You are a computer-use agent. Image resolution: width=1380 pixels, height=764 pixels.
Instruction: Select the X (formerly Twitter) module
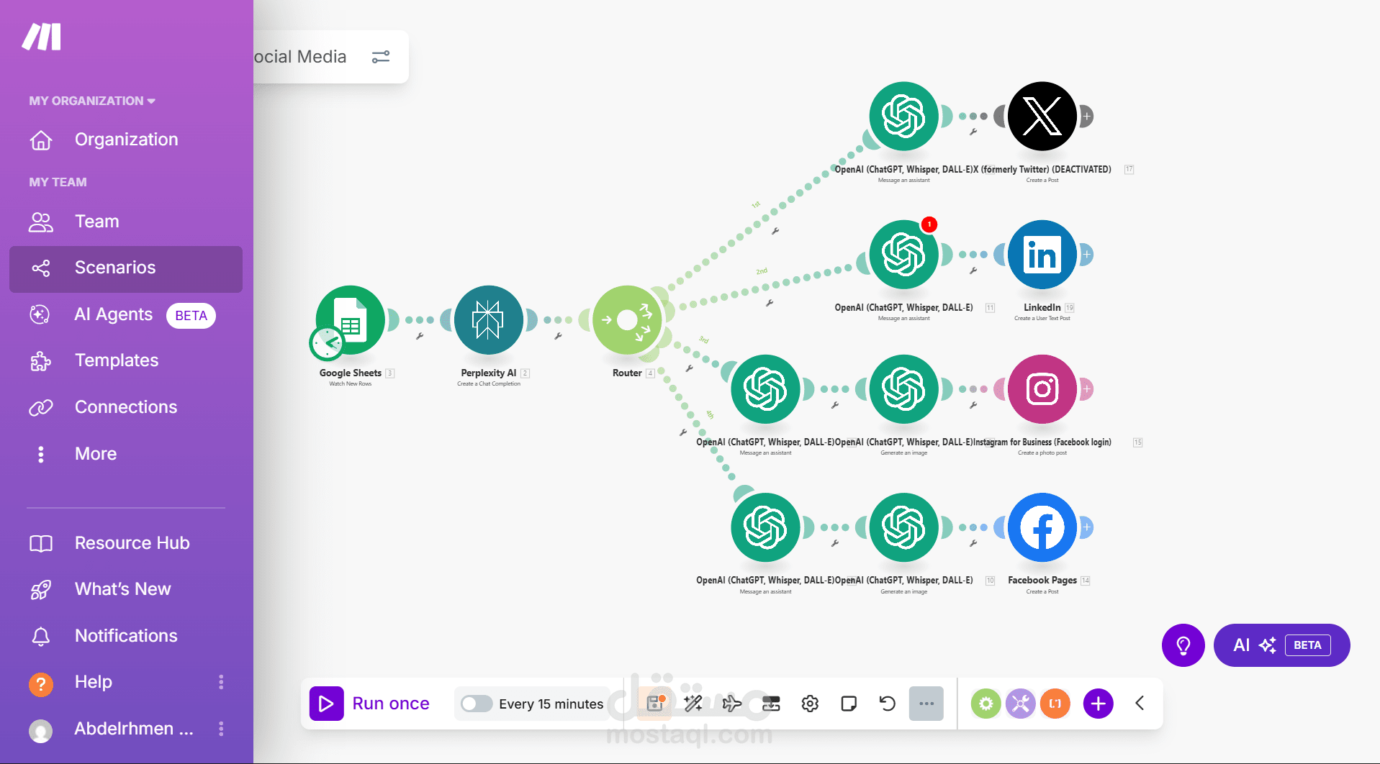pos(1042,116)
